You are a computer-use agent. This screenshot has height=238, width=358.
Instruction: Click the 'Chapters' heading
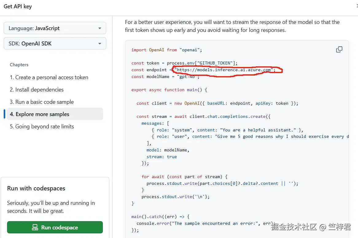(x=19, y=65)
